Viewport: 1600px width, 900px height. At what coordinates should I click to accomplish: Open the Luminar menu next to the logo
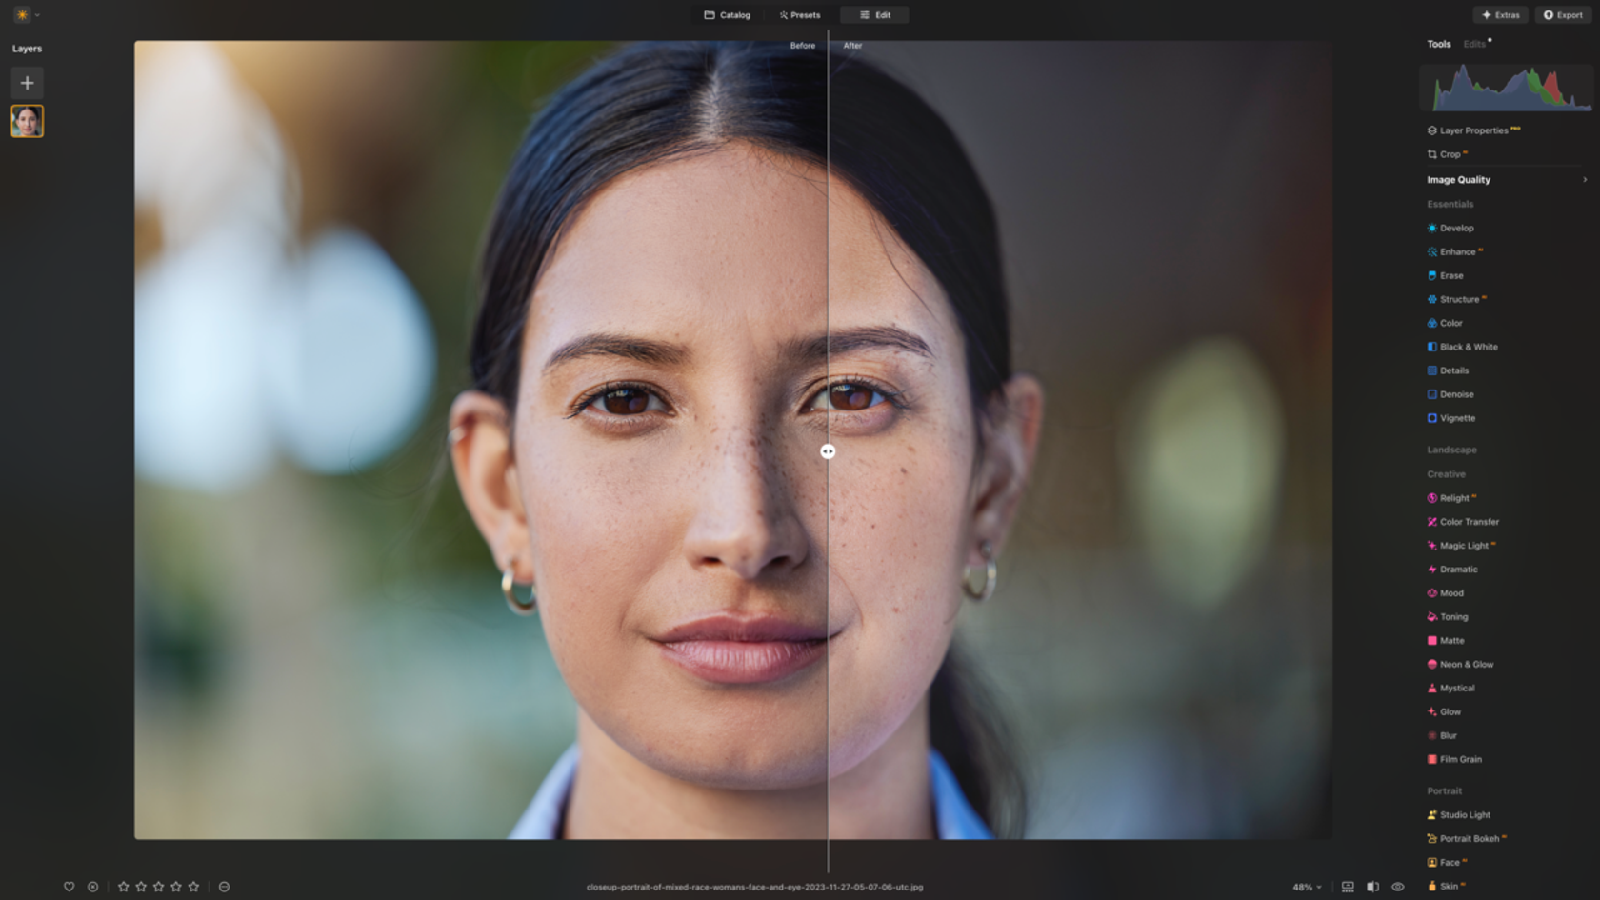[39, 14]
